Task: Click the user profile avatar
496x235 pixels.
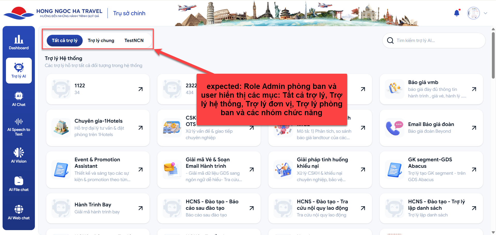Action: point(473,13)
